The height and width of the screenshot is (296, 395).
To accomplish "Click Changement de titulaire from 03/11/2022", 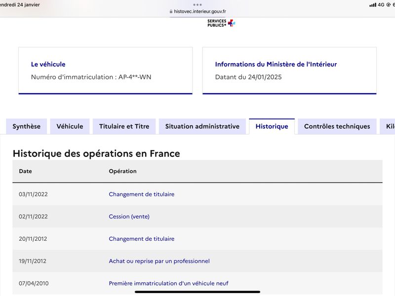I will (x=142, y=194).
